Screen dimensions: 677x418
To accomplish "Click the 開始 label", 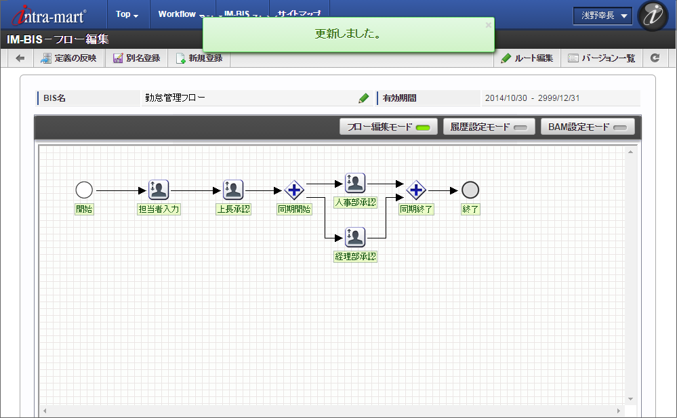I will point(84,209).
